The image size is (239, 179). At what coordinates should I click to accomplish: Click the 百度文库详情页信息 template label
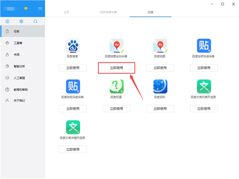coord(73,138)
